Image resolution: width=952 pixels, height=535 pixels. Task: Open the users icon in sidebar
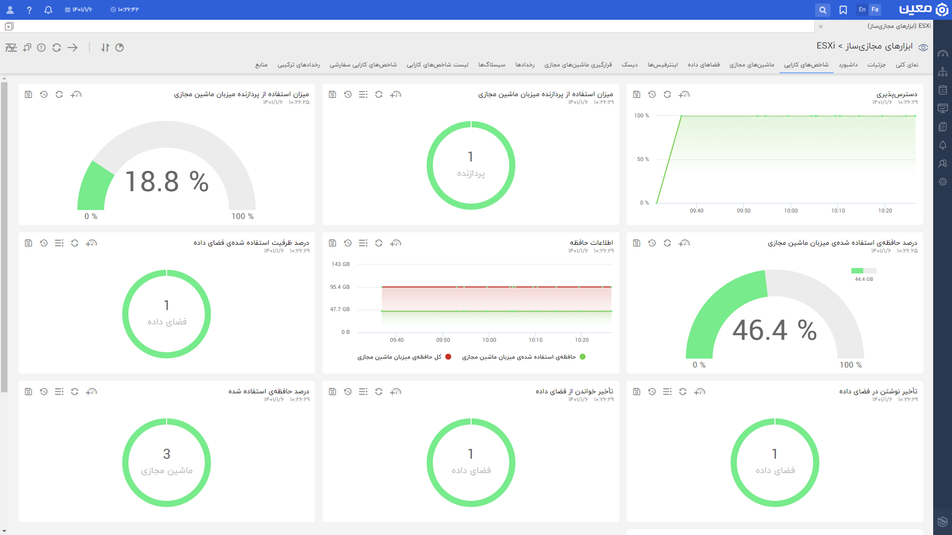click(x=943, y=163)
